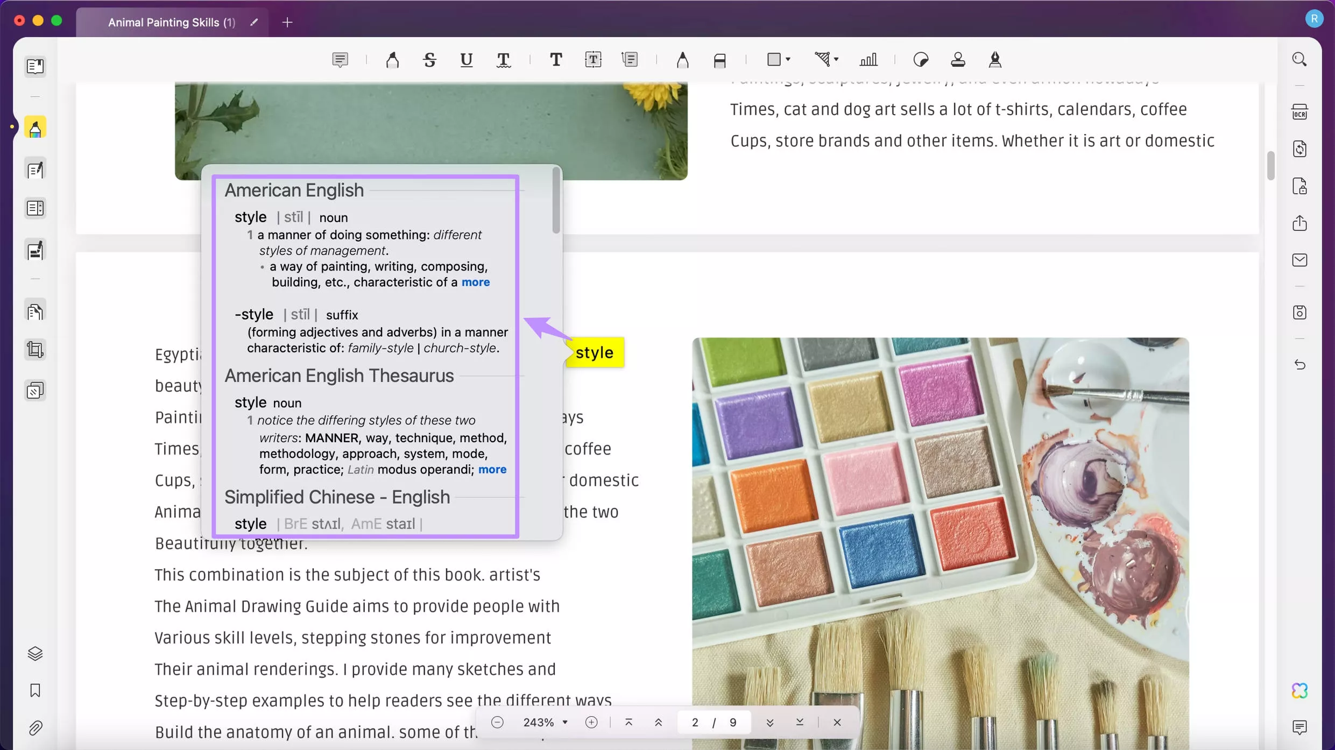Close the page navigation bar

pos(837,722)
